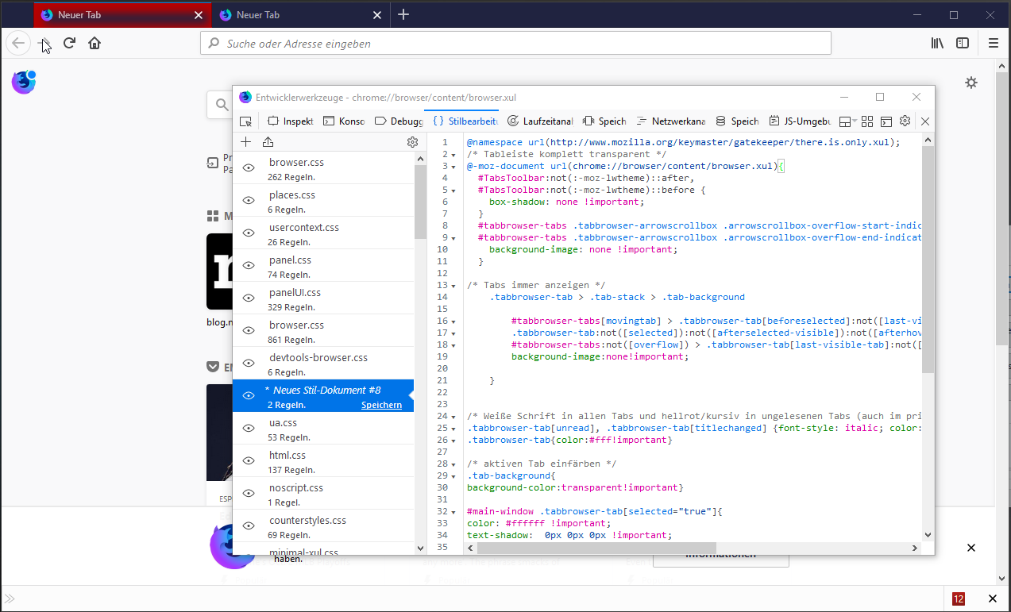Click the Speichern link for new stylesheet
This screenshot has height=612, width=1011.
click(x=381, y=405)
